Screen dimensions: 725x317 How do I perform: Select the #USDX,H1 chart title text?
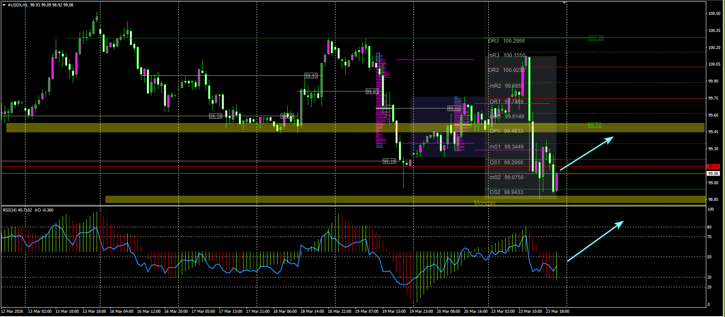(x=17, y=5)
